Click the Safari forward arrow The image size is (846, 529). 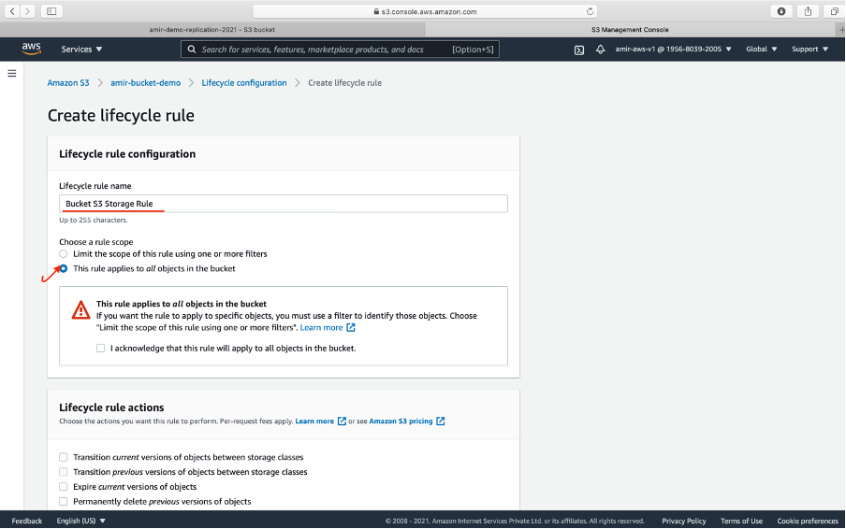tap(27, 11)
